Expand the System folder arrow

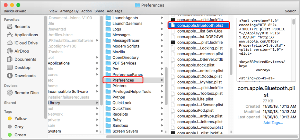(x=97, y=131)
